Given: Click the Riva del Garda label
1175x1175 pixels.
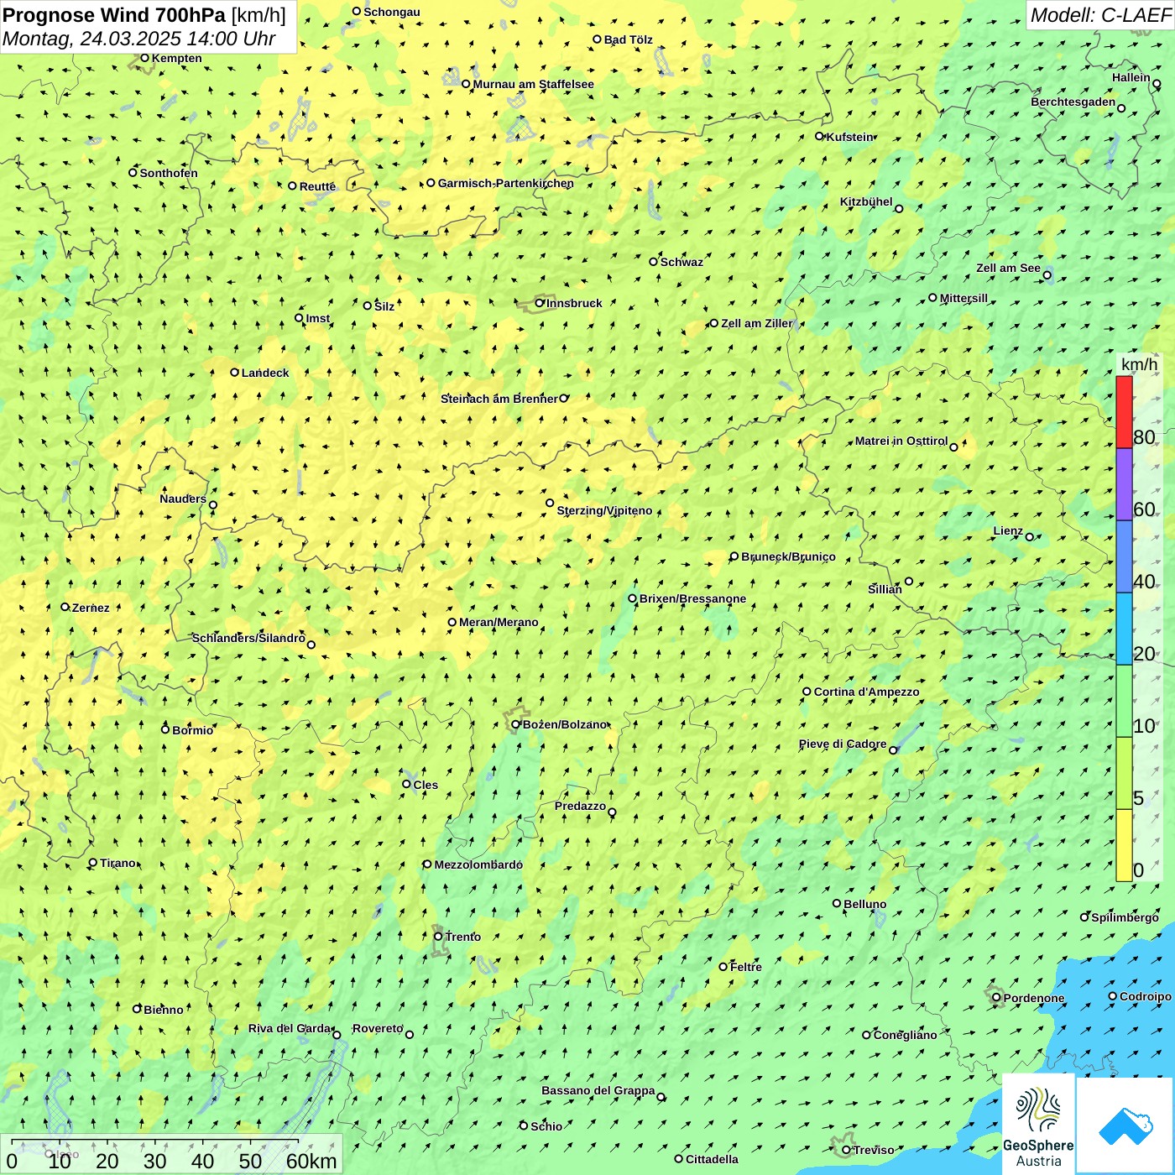Looking at the screenshot, I should (x=290, y=1028).
